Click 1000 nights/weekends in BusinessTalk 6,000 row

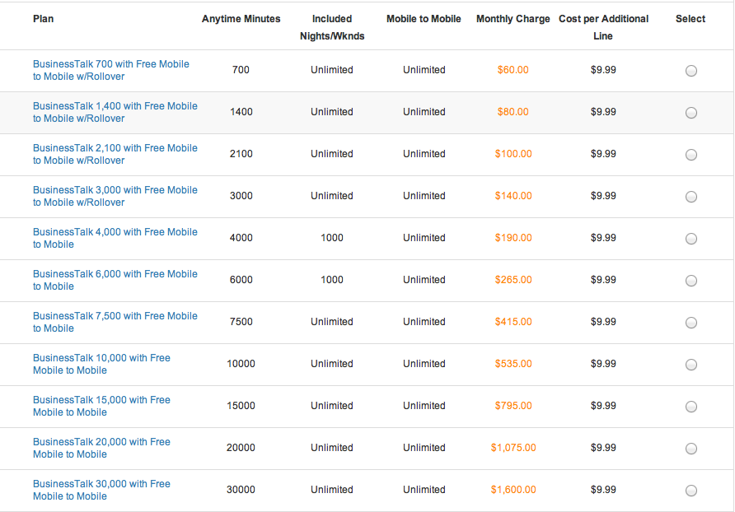click(x=332, y=280)
